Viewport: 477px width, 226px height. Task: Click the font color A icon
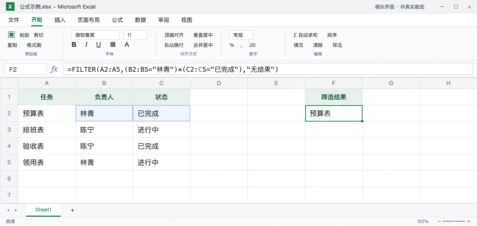[x=127, y=45]
